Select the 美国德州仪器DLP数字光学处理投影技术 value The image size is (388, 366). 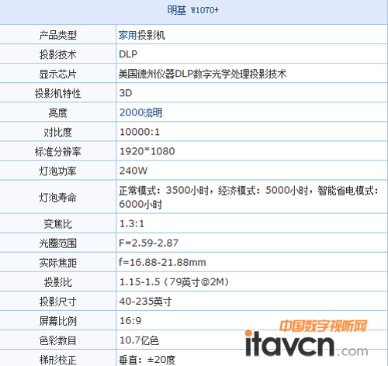pyautogui.click(x=203, y=74)
